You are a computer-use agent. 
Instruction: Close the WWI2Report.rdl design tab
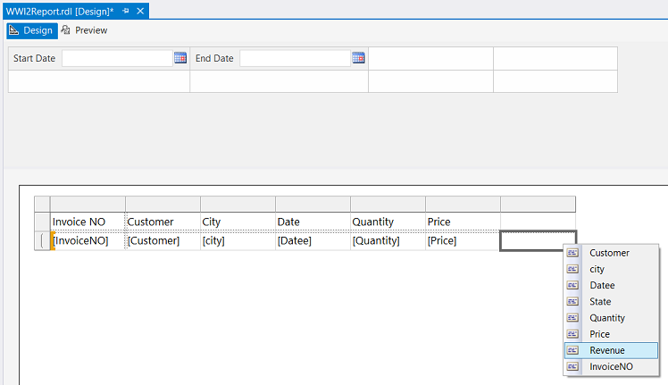(x=140, y=11)
